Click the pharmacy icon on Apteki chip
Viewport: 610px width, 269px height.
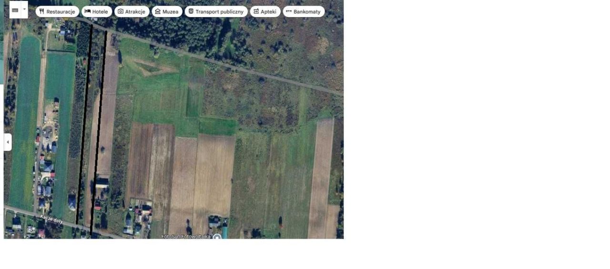coord(256,11)
